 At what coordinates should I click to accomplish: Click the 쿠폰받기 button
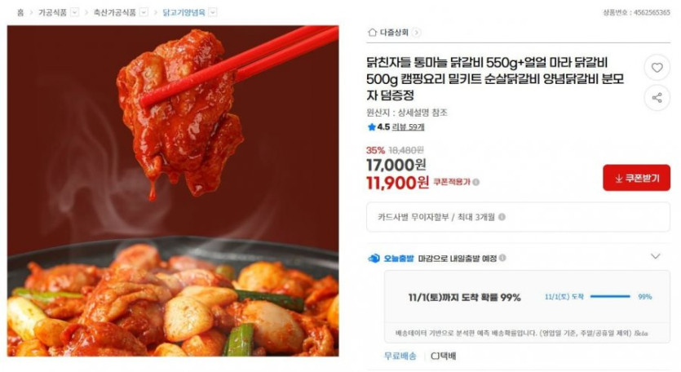636,178
